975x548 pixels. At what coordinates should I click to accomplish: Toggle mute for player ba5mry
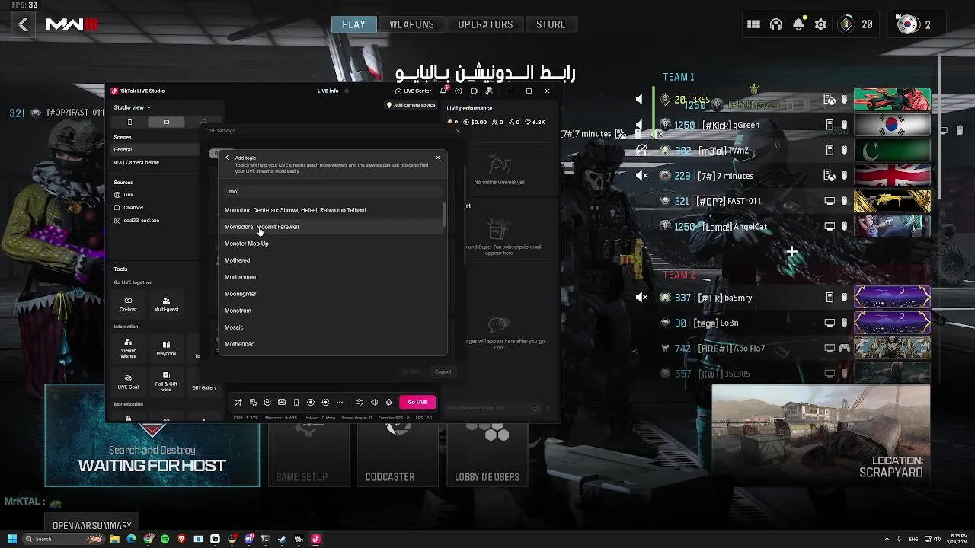[641, 298]
